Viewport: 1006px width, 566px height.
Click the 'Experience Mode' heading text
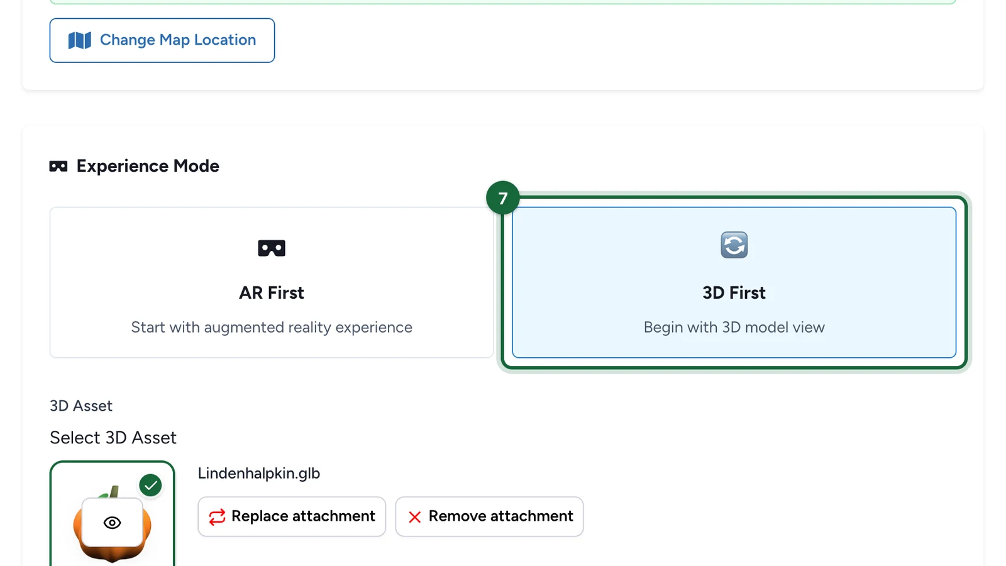148,166
